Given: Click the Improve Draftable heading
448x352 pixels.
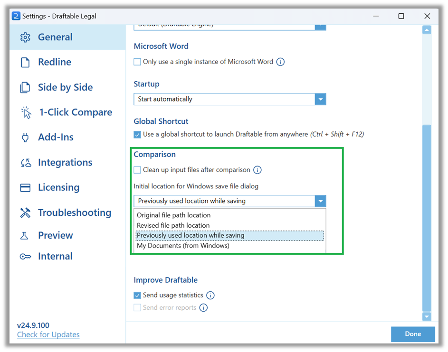Looking at the screenshot, I should (166, 280).
